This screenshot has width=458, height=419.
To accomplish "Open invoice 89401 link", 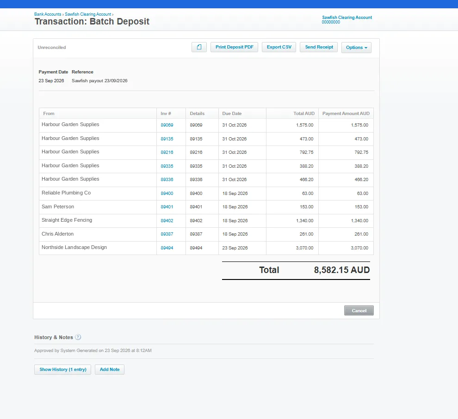I will tap(167, 207).
